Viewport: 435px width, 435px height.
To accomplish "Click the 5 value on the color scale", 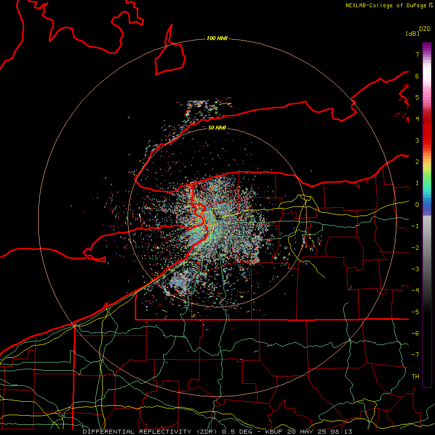I will click(x=417, y=97).
